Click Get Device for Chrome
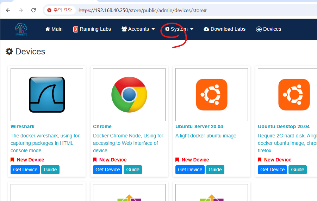The image size is (317, 201). 107,170
